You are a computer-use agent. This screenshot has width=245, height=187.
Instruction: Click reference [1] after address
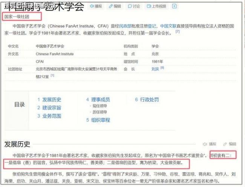(53, 75)
